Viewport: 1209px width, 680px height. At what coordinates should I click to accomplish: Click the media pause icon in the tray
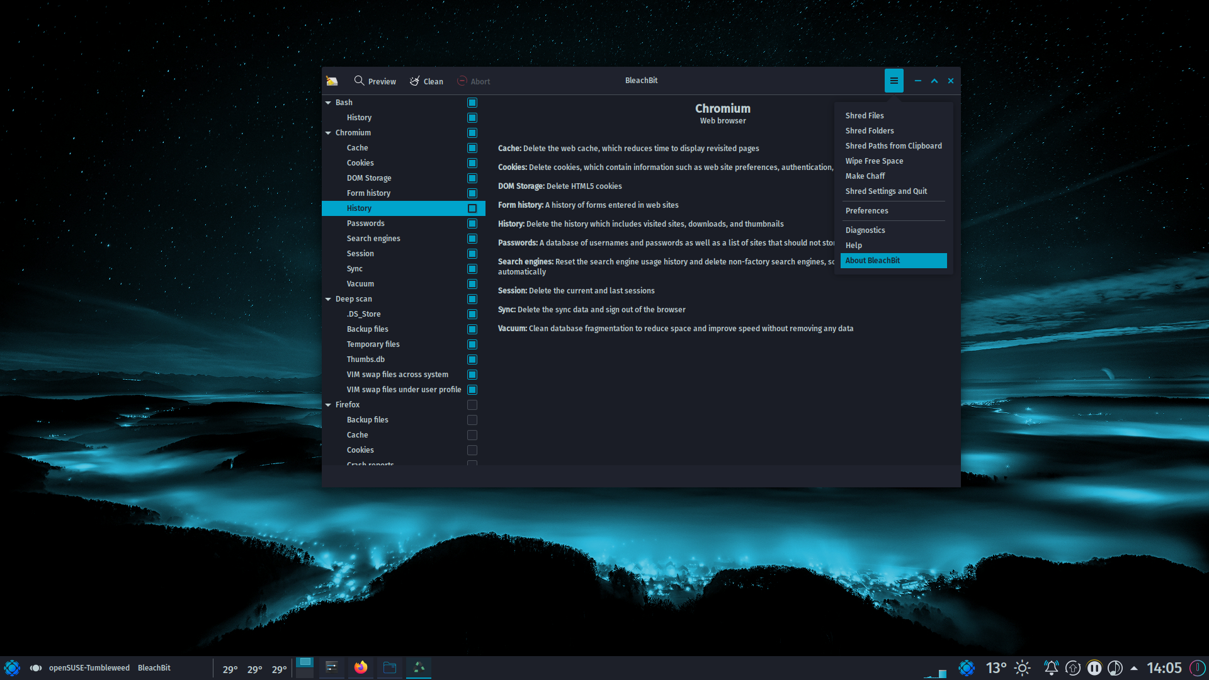(1094, 668)
